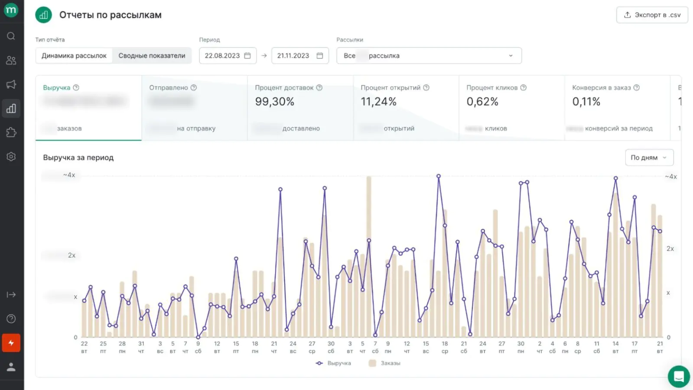Open the Рассылки selection dropdown
Screen dimensions: 693x390
tap(429, 55)
